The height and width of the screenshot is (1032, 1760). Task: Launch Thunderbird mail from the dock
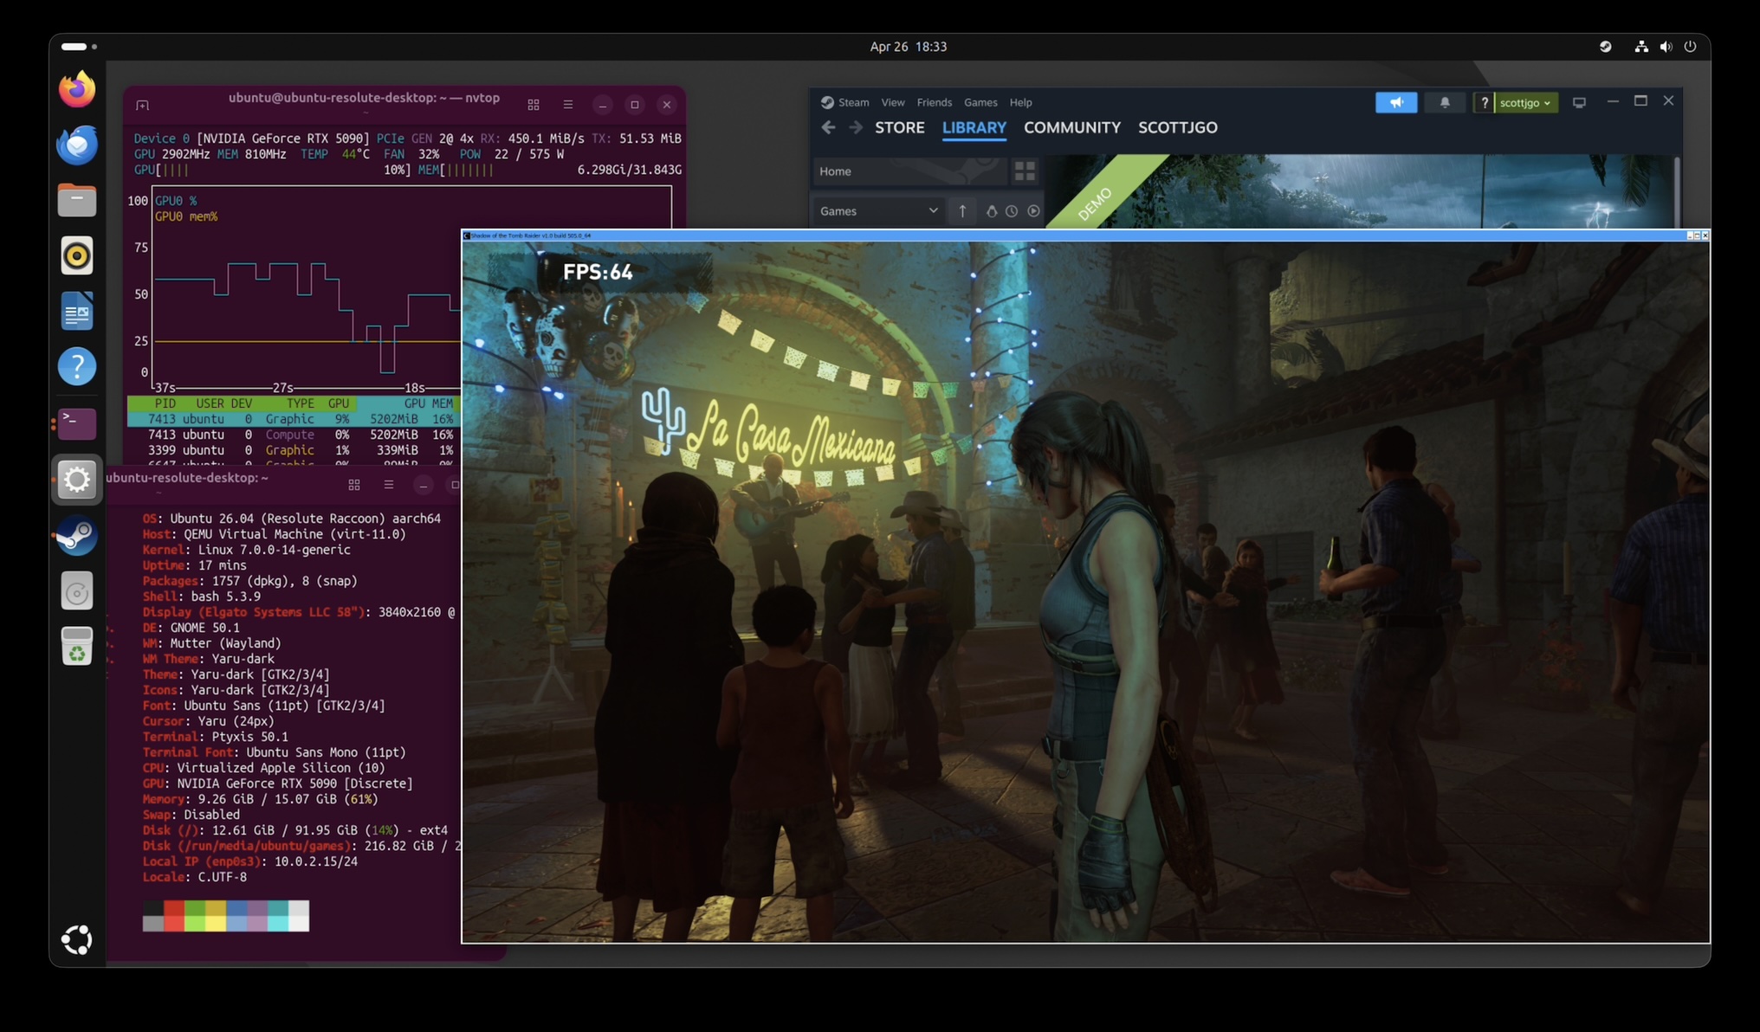coord(77,145)
